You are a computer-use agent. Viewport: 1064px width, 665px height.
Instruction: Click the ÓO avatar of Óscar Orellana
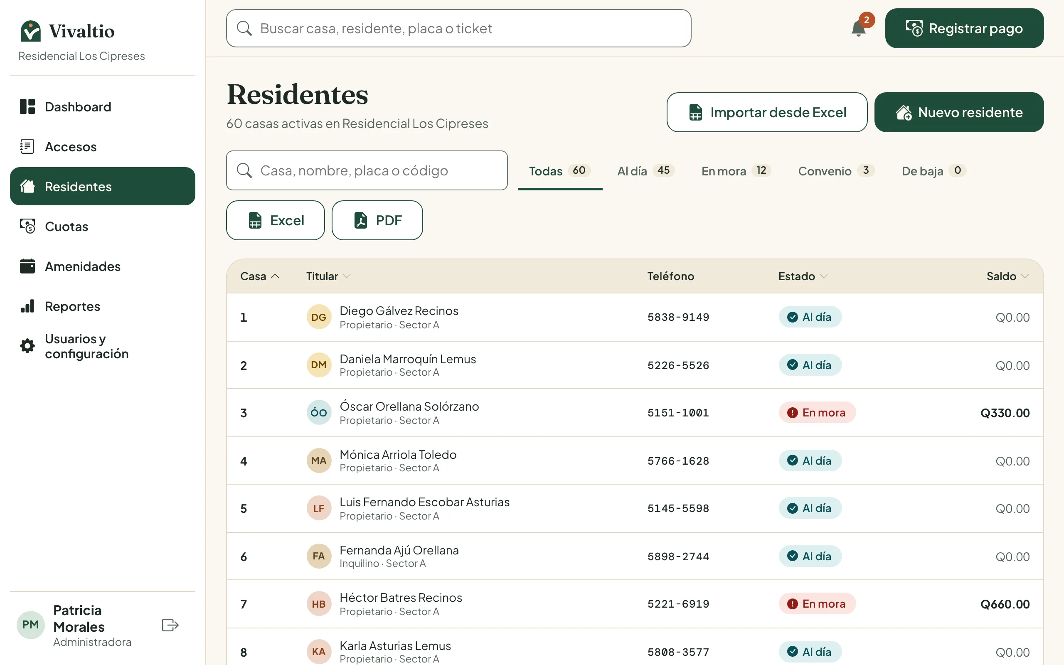319,413
